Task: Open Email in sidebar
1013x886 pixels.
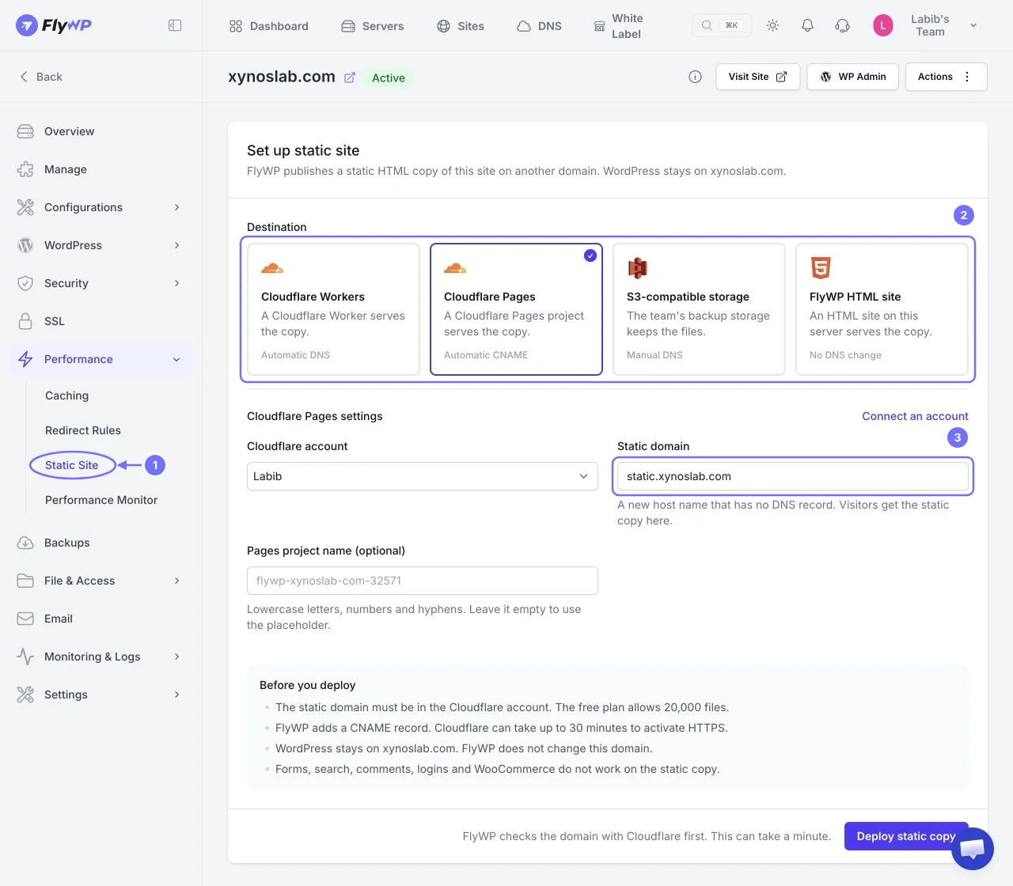Action: (101, 619)
